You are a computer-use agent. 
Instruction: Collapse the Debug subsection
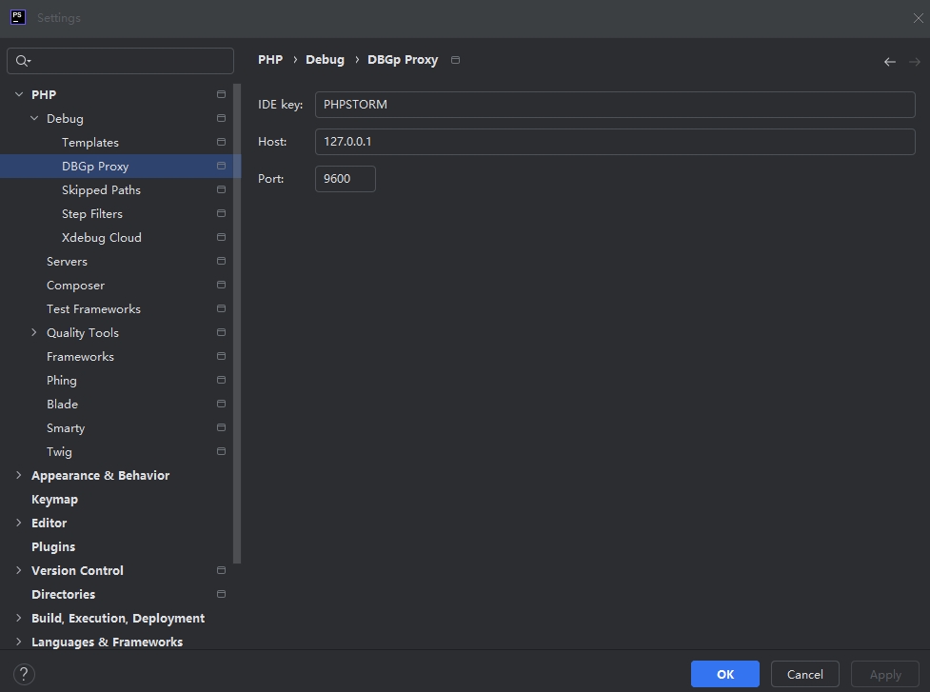point(34,118)
